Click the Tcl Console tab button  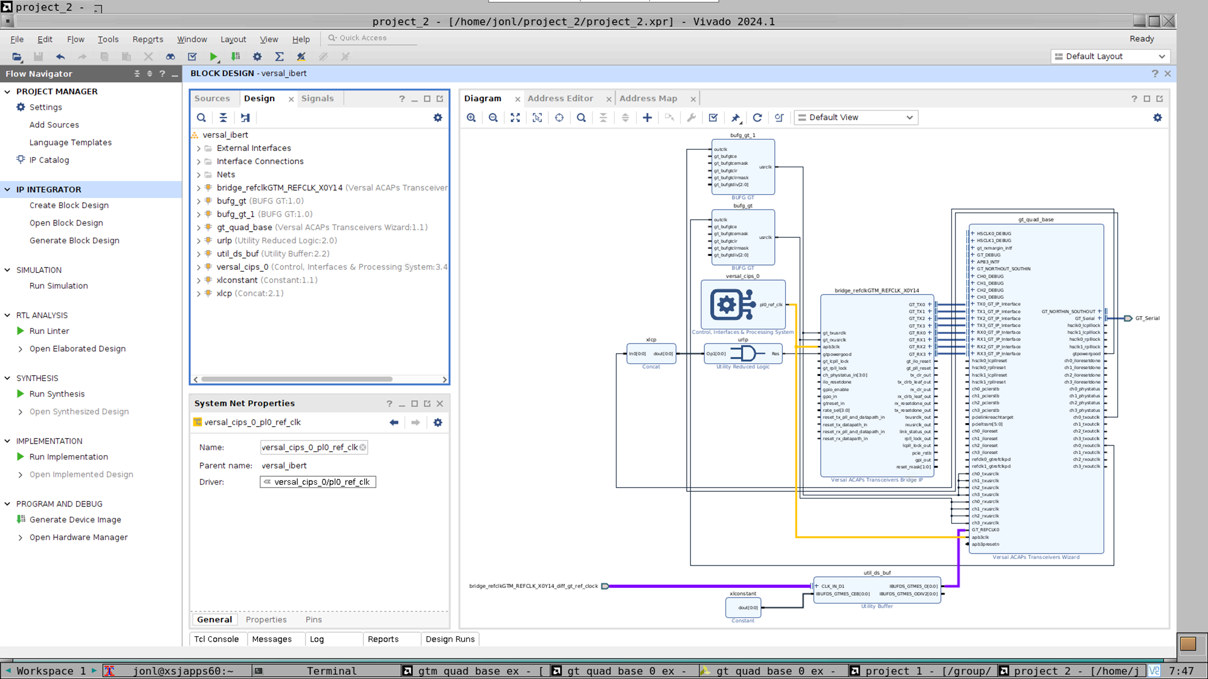(216, 639)
